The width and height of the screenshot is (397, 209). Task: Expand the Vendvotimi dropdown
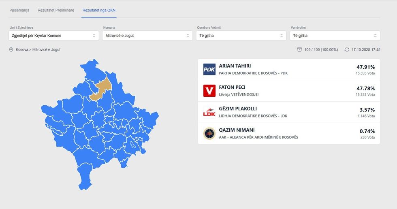[335, 36]
